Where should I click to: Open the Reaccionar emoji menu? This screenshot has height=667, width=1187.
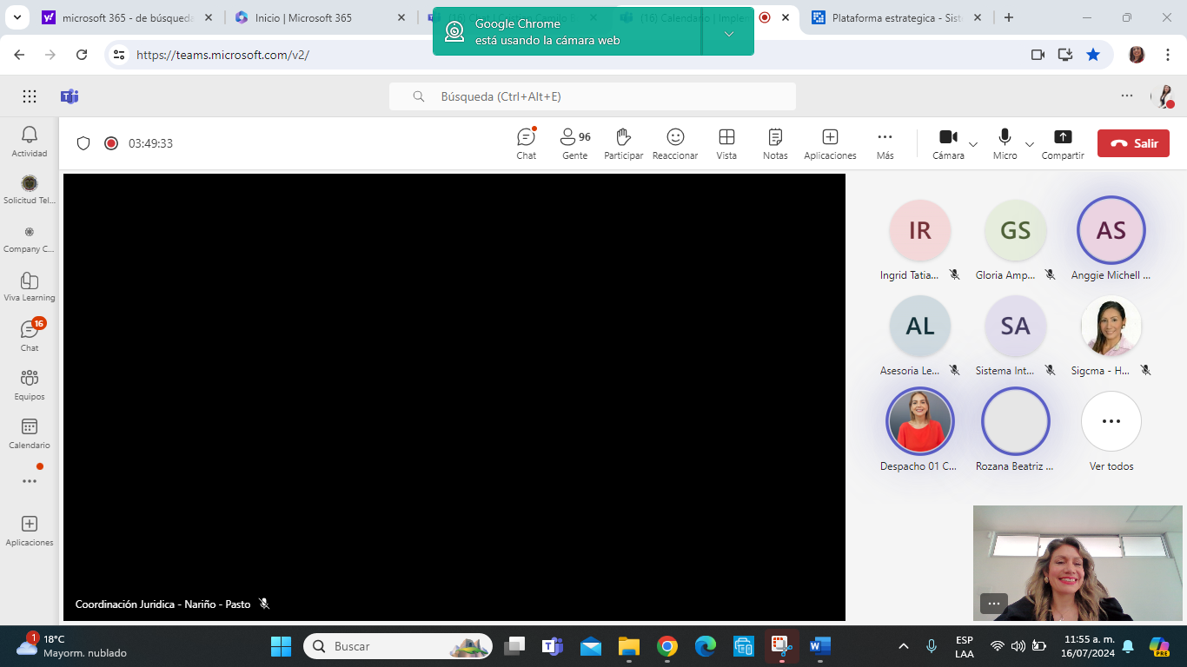[675, 143]
